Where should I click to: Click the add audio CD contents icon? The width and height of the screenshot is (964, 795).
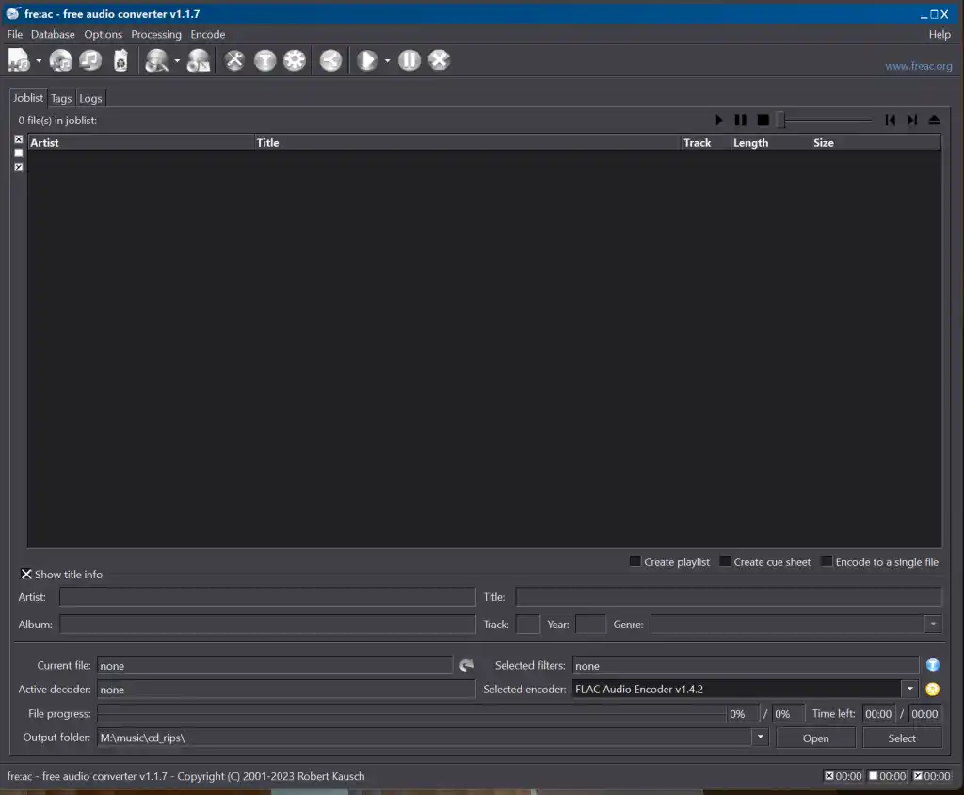coord(61,60)
